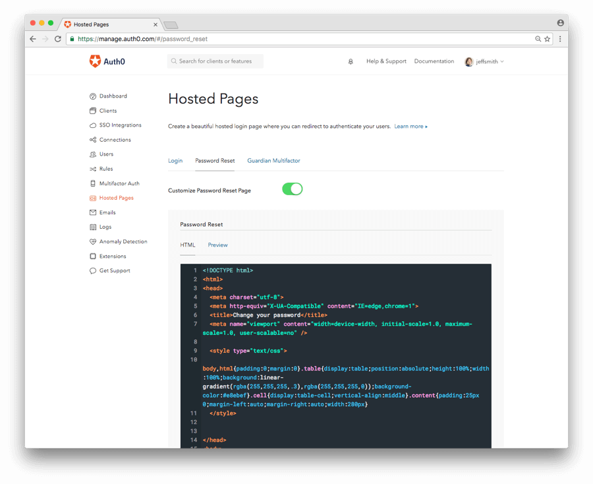
Task: Click the Anomaly Detection heart icon
Action: coord(93,241)
